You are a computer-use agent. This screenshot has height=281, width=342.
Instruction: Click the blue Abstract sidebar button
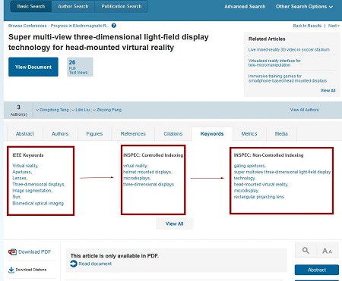coord(317,270)
